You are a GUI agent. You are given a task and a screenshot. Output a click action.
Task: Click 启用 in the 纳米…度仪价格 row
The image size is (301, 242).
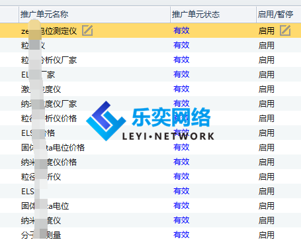(x=267, y=162)
